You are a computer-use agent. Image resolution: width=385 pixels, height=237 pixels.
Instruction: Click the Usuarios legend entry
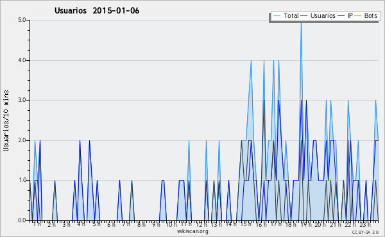[x=318, y=15]
